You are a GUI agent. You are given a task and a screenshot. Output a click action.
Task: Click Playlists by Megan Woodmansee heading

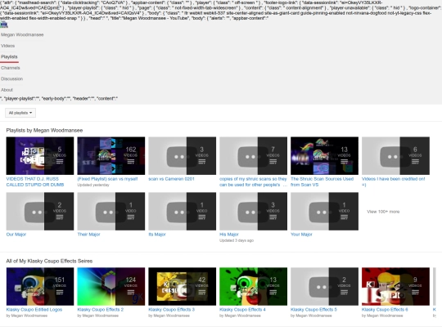pos(44,130)
